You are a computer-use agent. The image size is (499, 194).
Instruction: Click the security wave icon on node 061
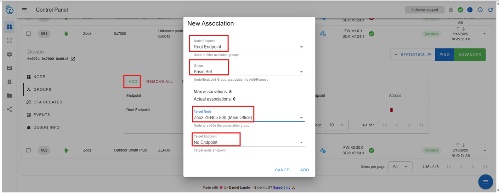point(323,34)
